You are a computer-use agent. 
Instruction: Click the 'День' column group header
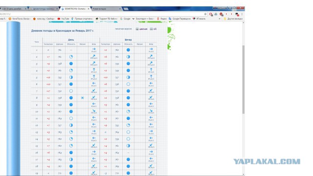(x=71, y=40)
